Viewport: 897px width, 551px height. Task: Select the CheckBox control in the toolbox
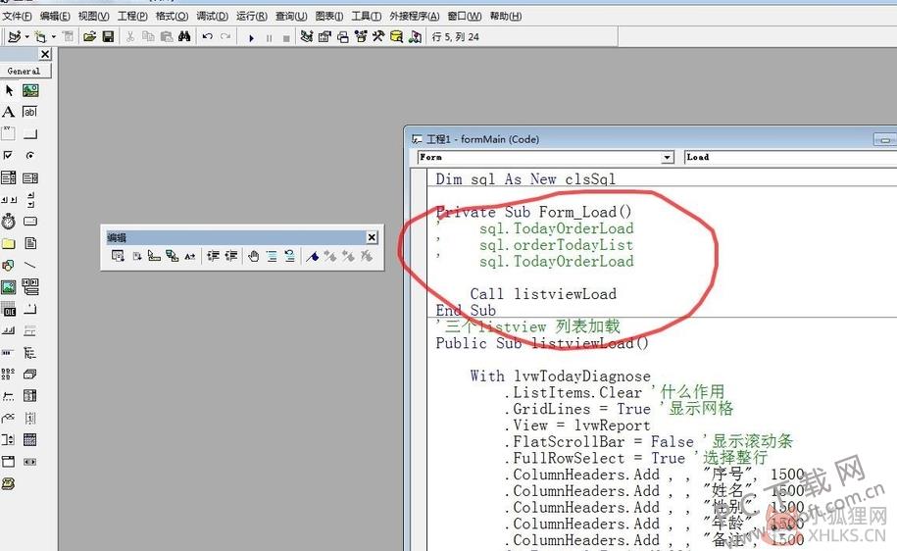9,155
